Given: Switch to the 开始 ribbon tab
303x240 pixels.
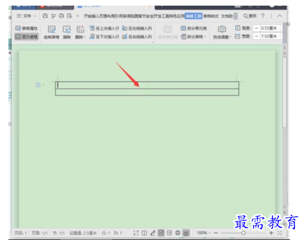Looking at the screenshot, I should [x=87, y=16].
